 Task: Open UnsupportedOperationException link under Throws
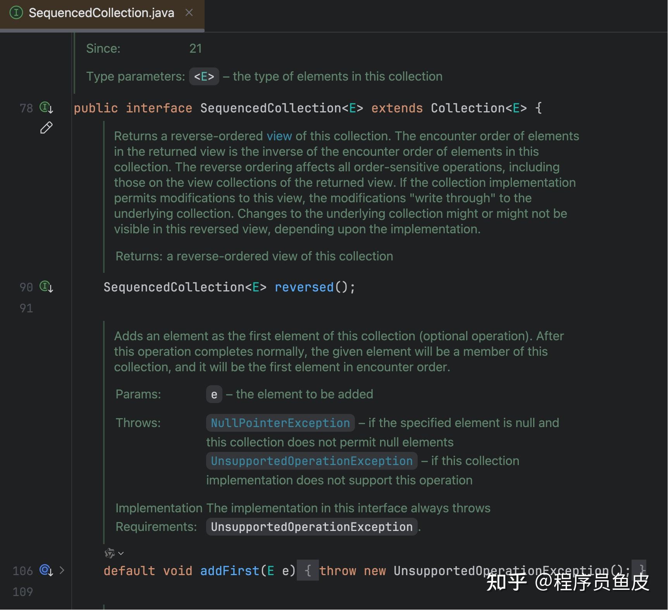[312, 461]
